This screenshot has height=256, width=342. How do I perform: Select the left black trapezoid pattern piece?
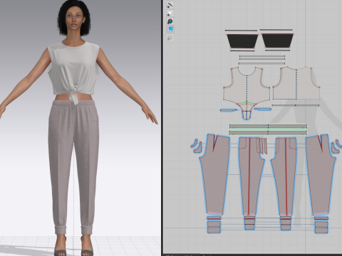tap(242, 41)
